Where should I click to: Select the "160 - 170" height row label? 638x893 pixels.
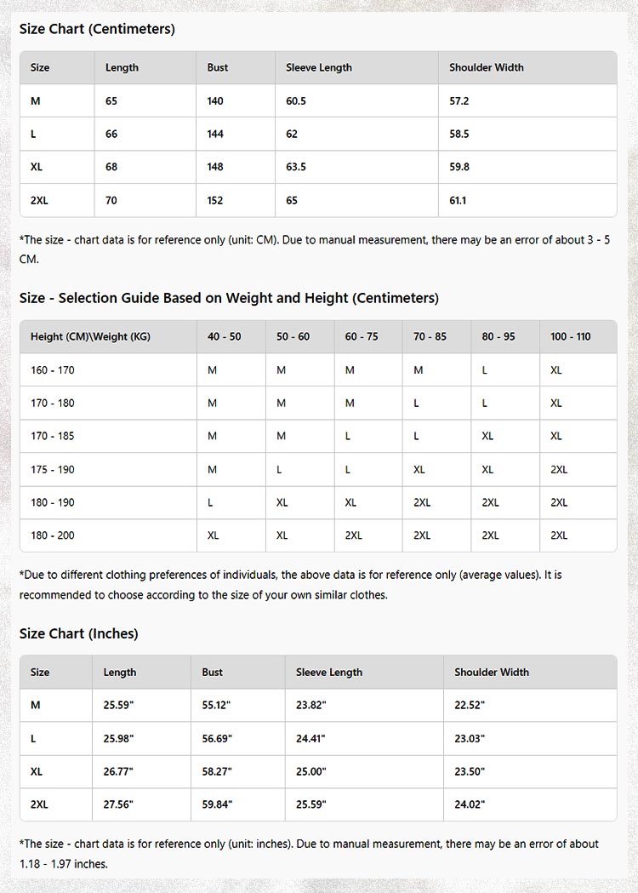pos(53,370)
